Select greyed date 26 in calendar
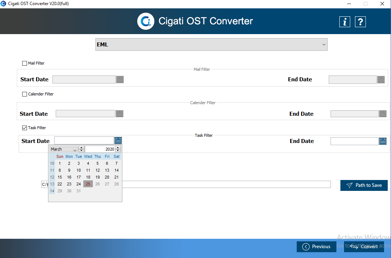This screenshot has height=258, width=391. pyautogui.click(x=98, y=184)
